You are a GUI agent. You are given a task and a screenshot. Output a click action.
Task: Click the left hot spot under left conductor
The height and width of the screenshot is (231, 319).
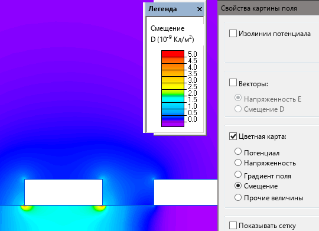point(26,208)
